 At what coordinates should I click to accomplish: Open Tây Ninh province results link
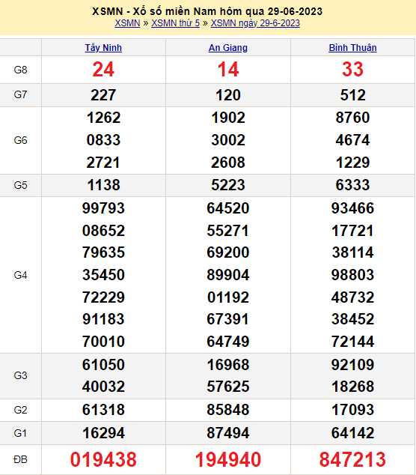103,47
